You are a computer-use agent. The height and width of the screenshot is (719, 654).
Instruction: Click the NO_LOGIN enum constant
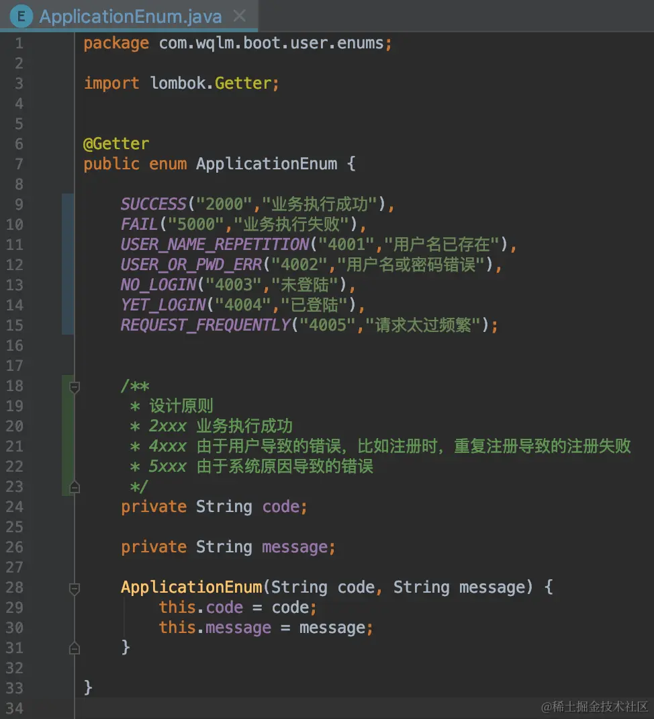pos(158,285)
